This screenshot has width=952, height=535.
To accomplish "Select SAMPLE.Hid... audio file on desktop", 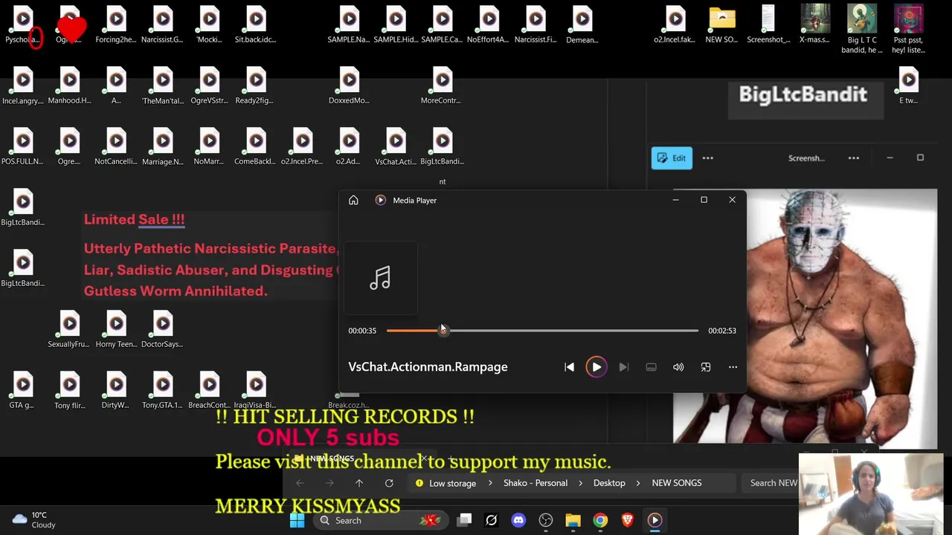I will click(x=396, y=25).
